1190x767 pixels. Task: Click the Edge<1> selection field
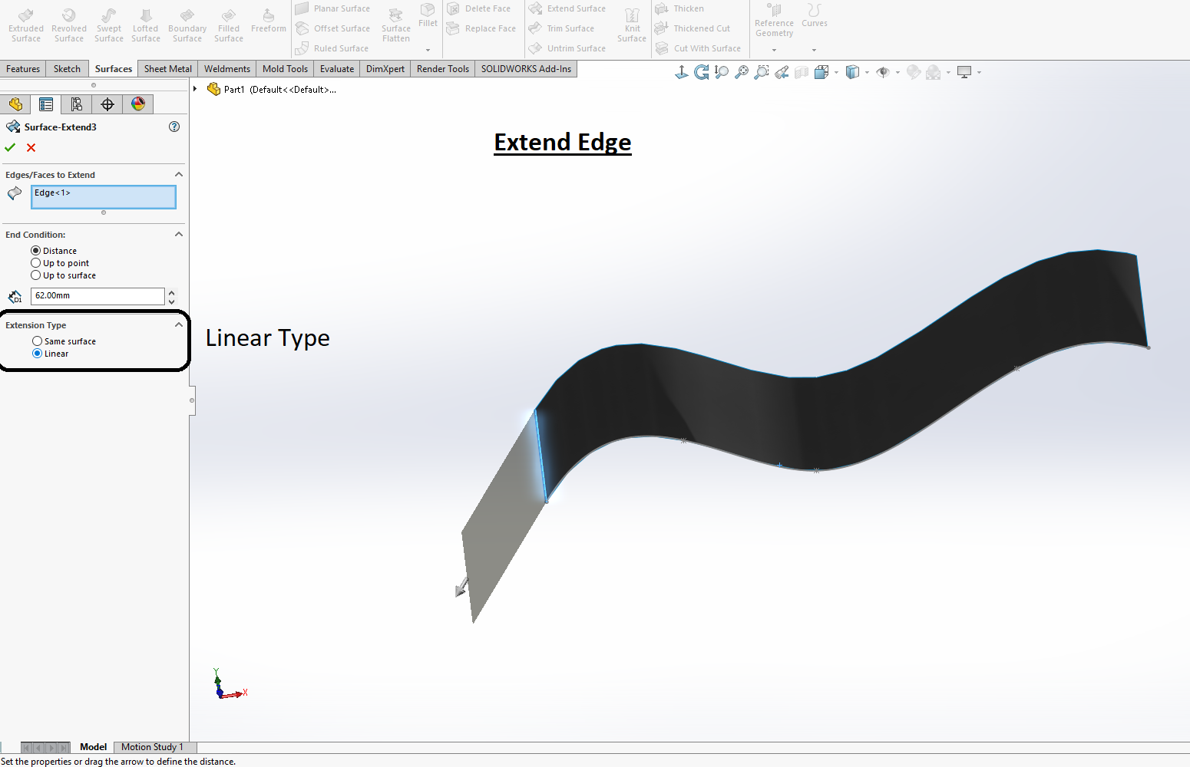click(x=103, y=196)
